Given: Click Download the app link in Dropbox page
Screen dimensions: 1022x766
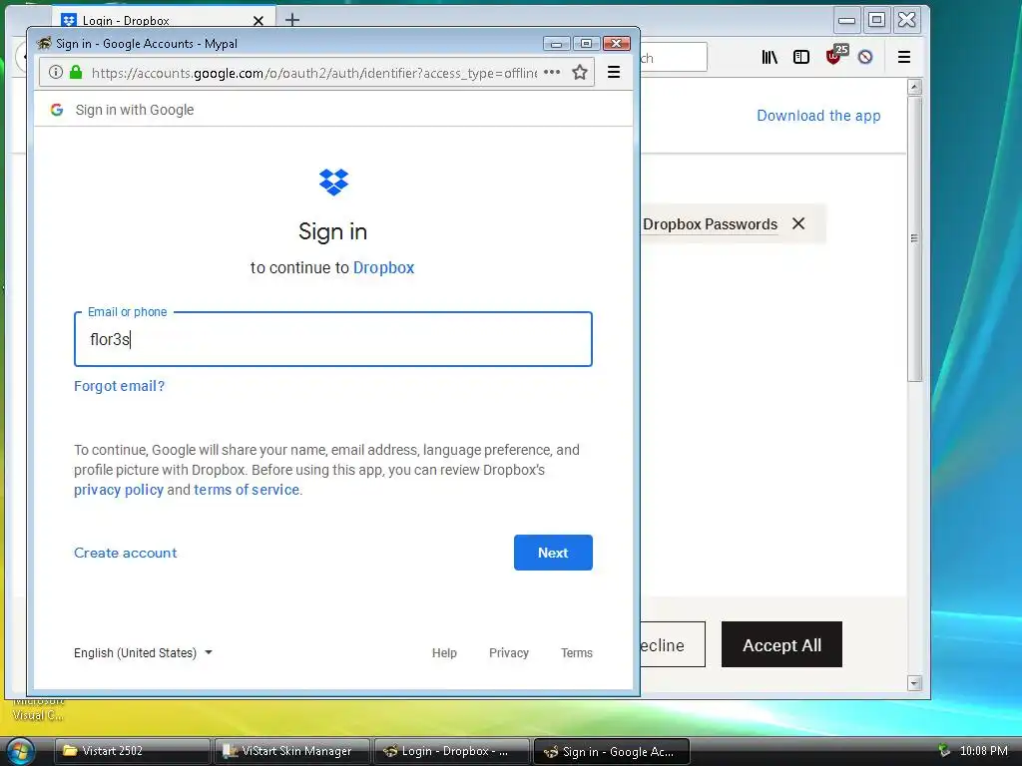Looking at the screenshot, I should pyautogui.click(x=818, y=116).
